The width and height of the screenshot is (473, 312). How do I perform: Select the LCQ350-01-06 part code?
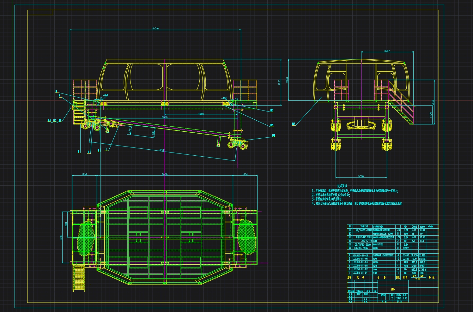pyautogui.click(x=361, y=255)
